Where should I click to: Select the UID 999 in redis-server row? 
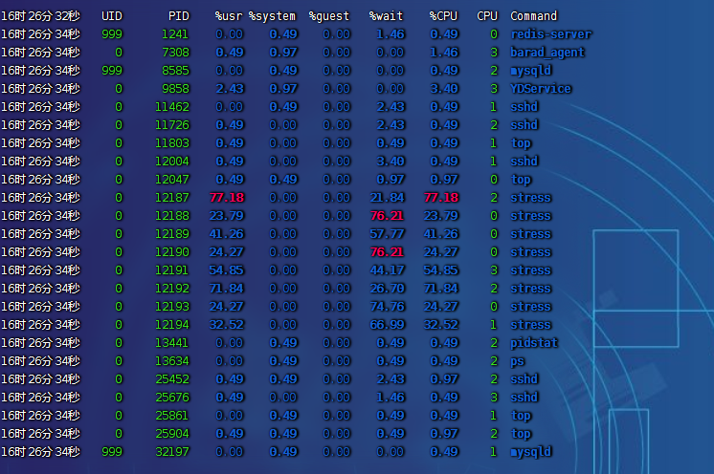pyautogui.click(x=112, y=34)
